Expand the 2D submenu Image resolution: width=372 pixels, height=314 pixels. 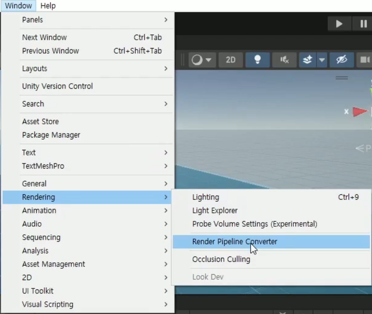87,277
